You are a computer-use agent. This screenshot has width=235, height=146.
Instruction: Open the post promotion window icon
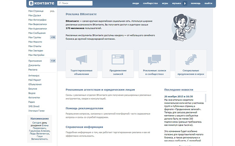[x=118, y=59]
